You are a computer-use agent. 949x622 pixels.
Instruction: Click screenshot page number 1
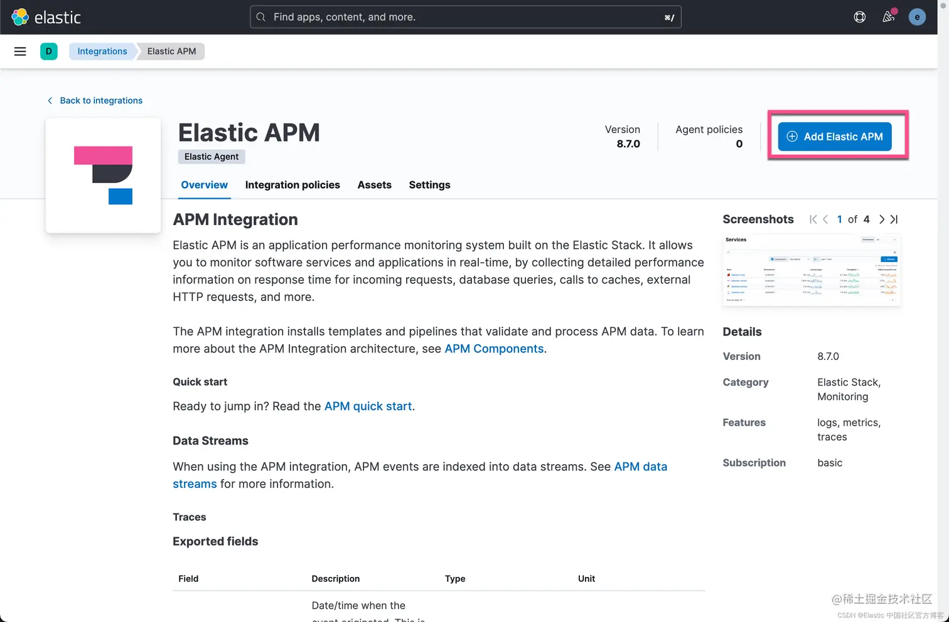(x=840, y=219)
